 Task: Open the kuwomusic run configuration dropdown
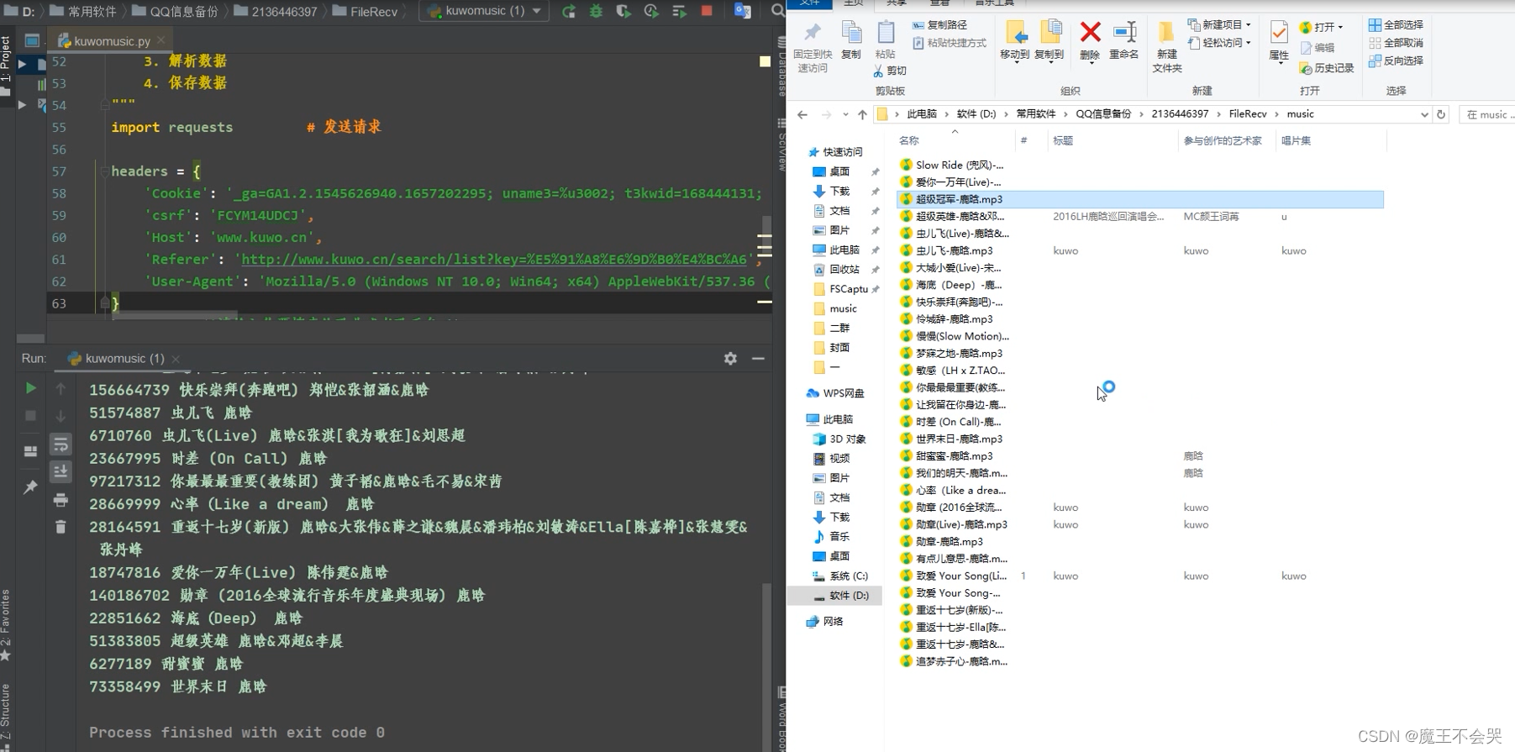coord(484,11)
